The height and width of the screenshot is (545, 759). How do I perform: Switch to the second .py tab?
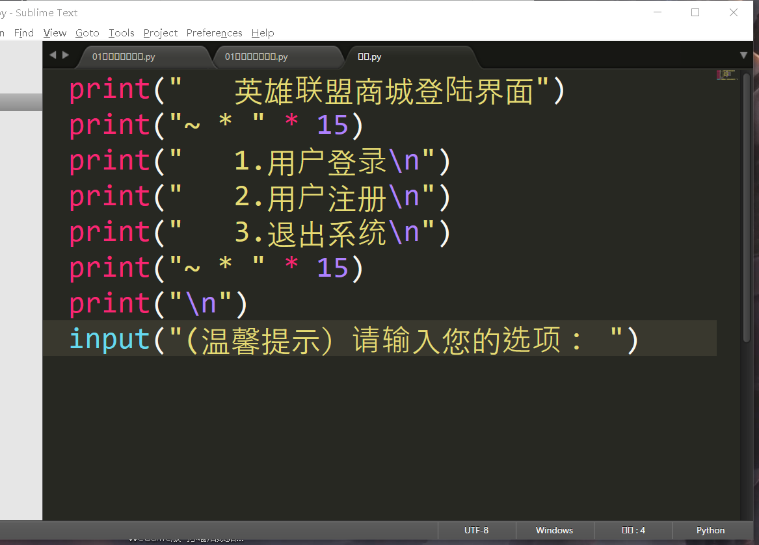[x=278, y=57]
